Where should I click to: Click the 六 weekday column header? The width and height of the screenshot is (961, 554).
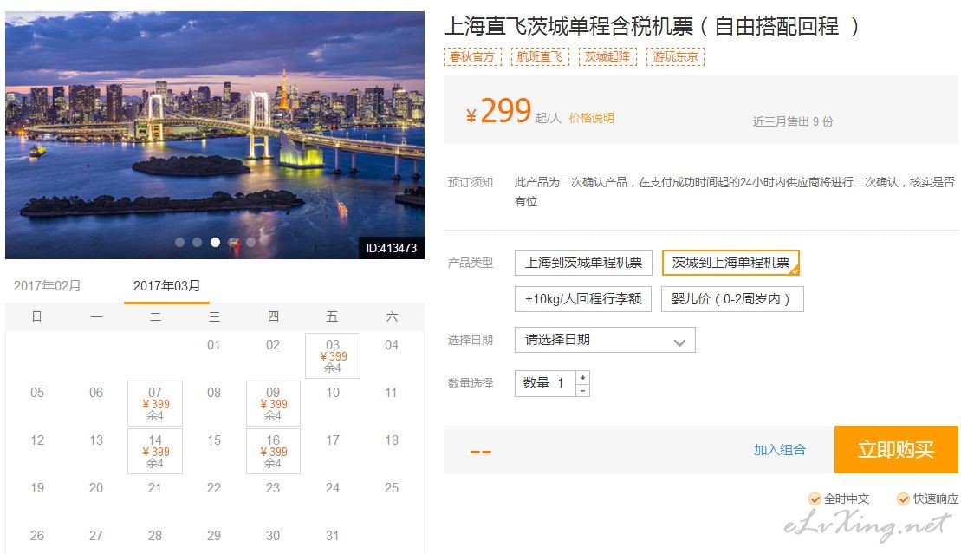392,316
